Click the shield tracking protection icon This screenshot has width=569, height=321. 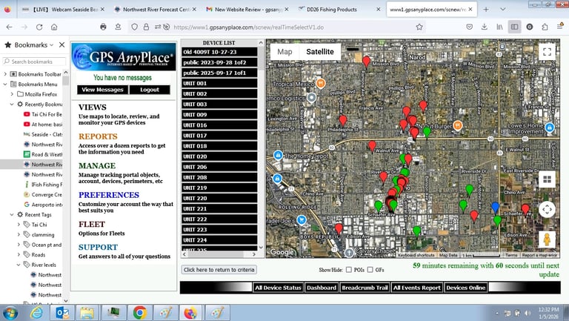point(134,27)
